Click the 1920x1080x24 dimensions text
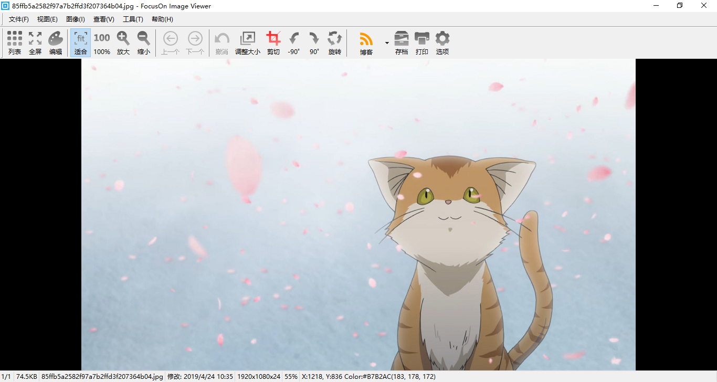 pyautogui.click(x=259, y=377)
